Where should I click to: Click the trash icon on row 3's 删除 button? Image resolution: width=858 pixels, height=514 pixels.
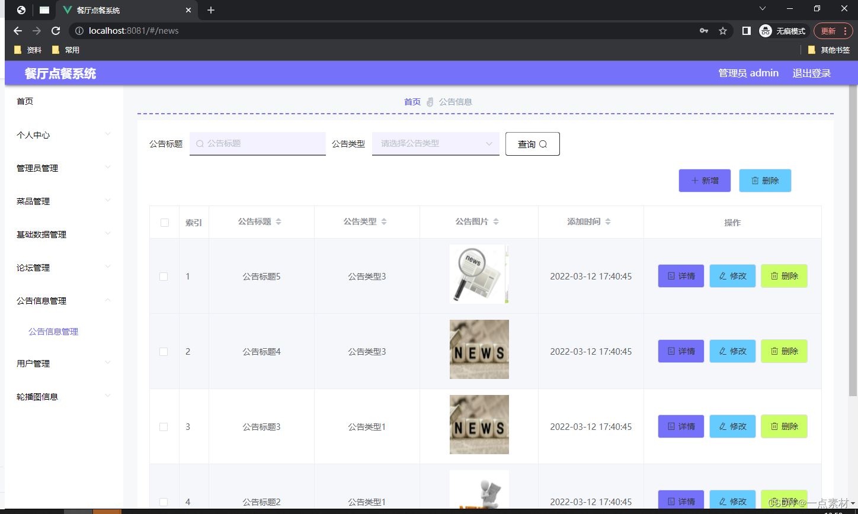[x=775, y=426]
